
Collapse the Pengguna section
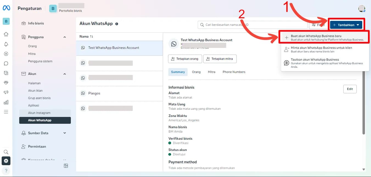pyautogui.click(x=65, y=37)
